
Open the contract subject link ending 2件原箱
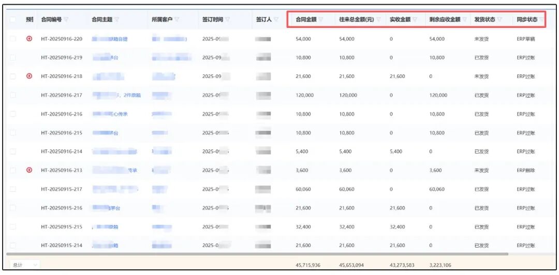coord(116,95)
